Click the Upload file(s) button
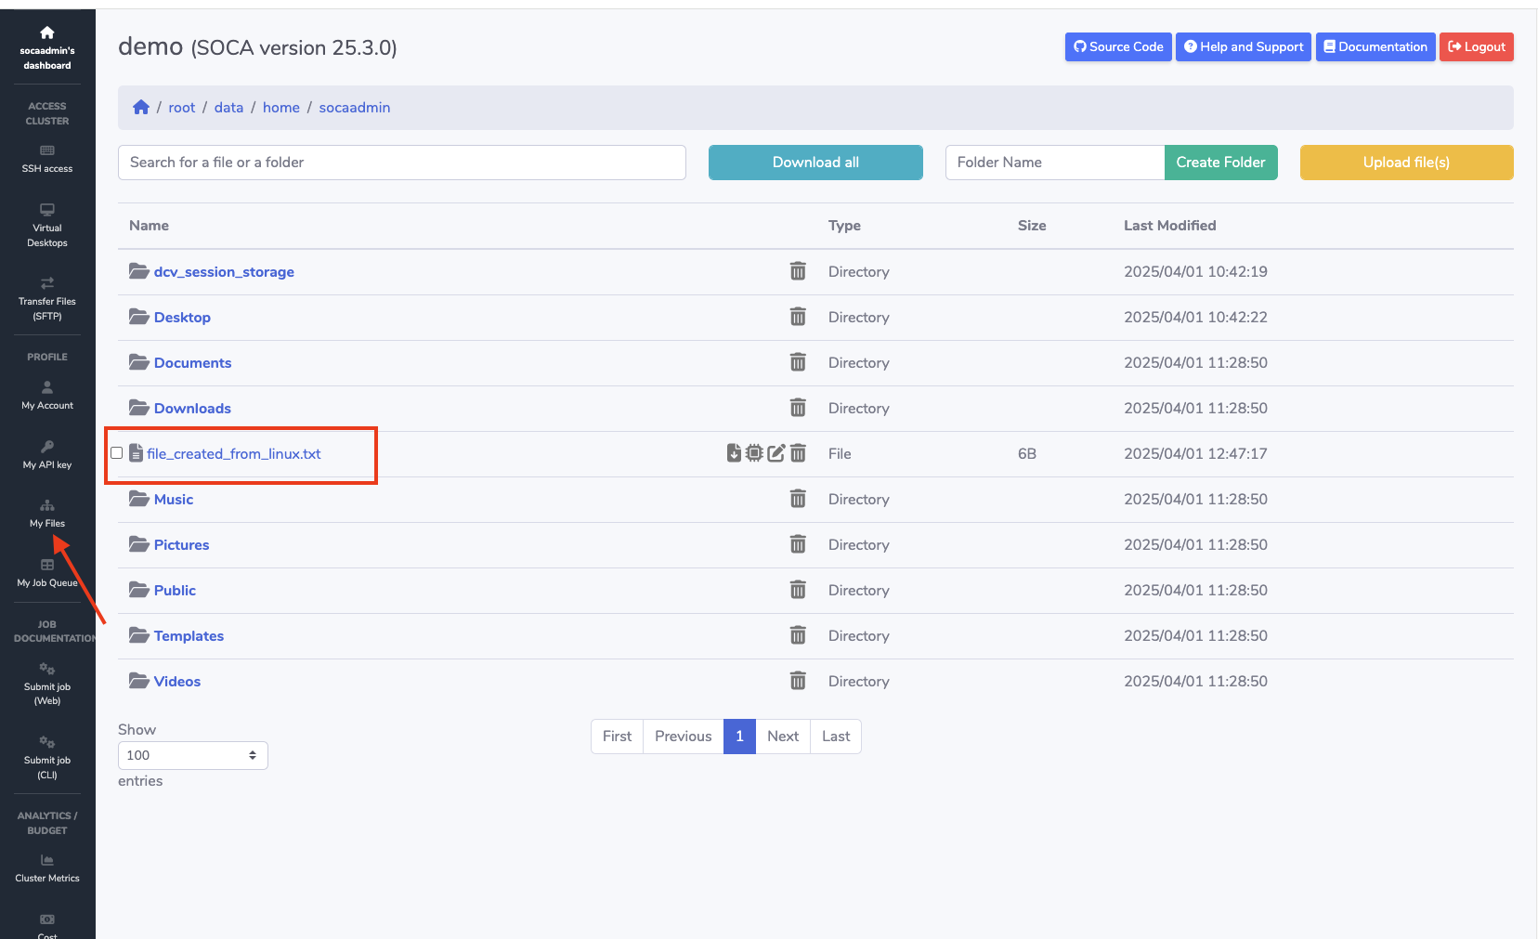Viewport: 1538px width, 939px height. click(1406, 163)
